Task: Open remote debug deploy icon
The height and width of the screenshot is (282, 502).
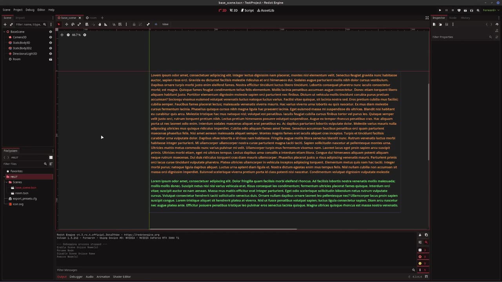Action: coord(459,10)
